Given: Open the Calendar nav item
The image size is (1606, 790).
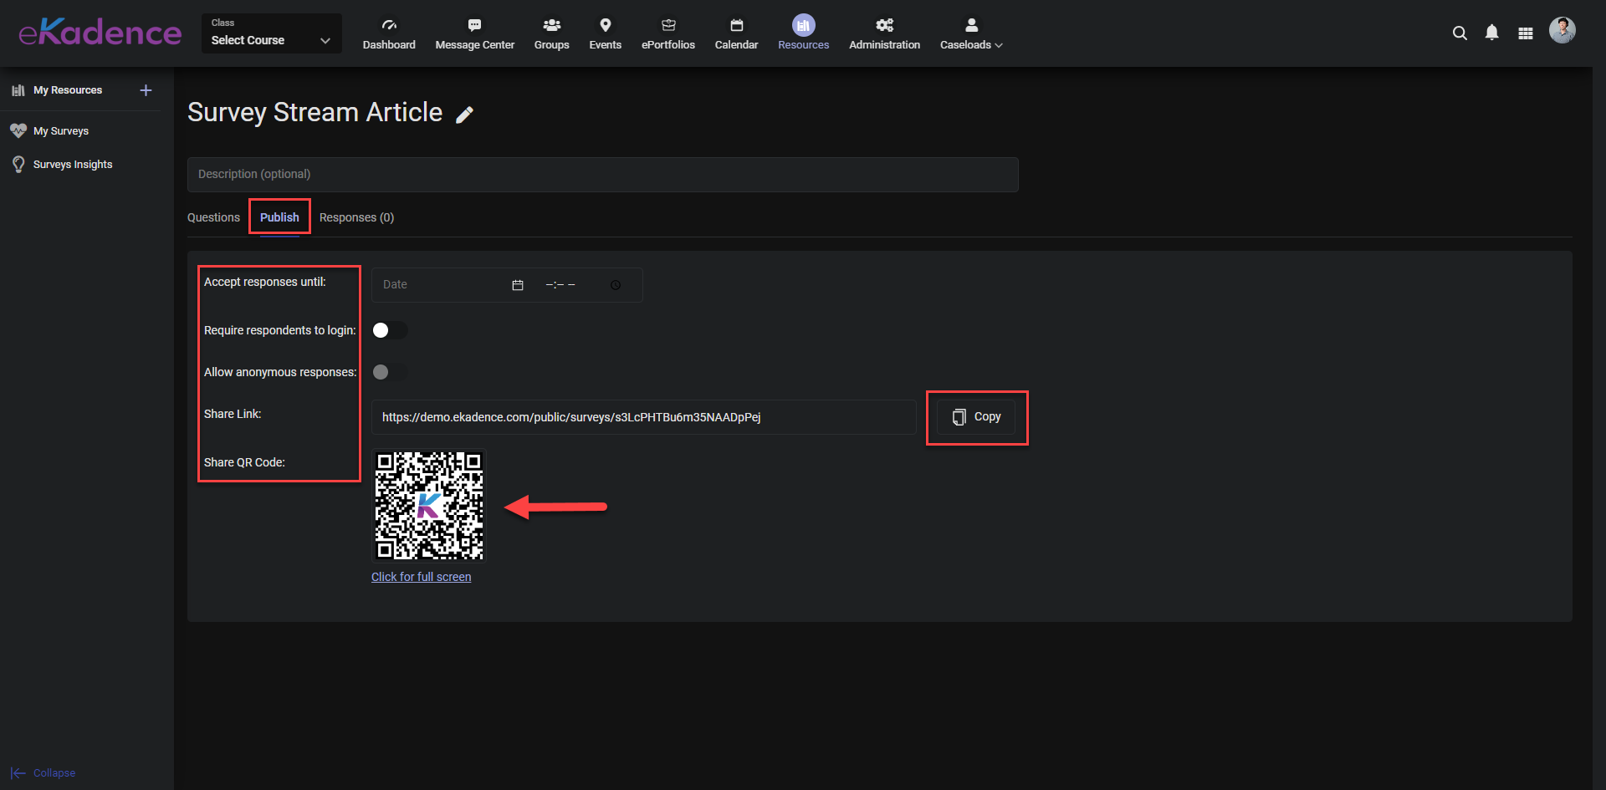Looking at the screenshot, I should (x=736, y=34).
